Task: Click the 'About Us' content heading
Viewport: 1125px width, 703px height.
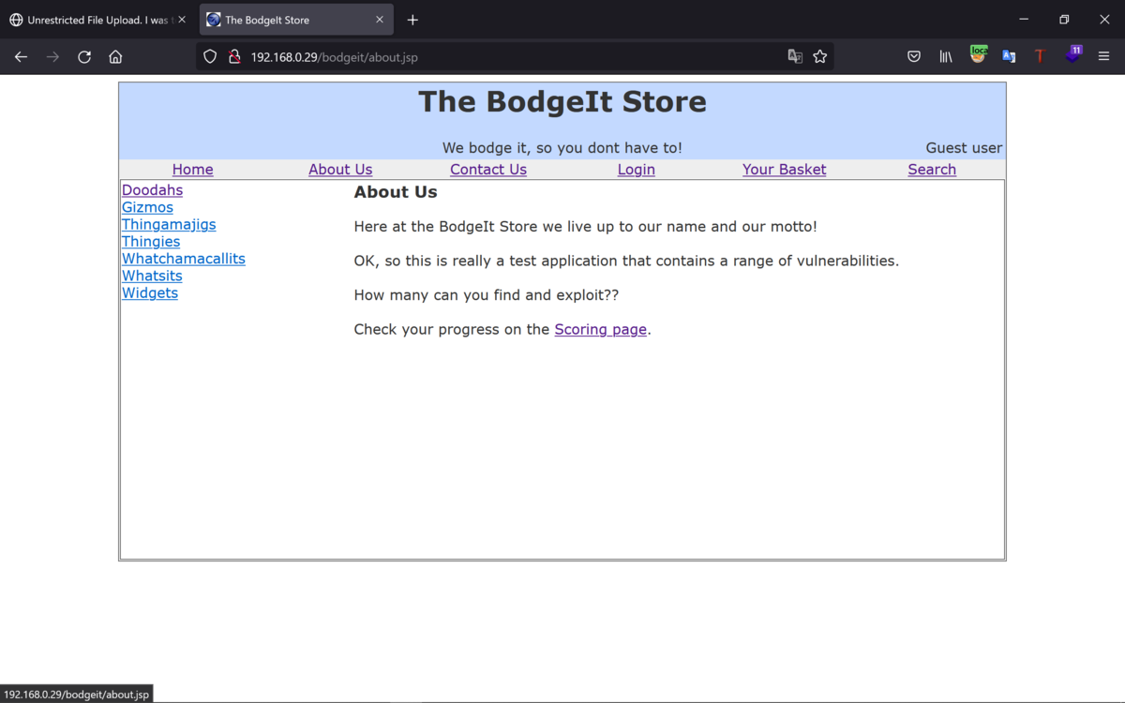Action: (396, 192)
